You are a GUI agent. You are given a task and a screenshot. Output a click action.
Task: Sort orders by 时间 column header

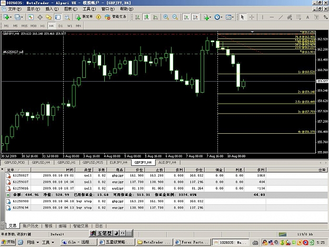point(53,170)
